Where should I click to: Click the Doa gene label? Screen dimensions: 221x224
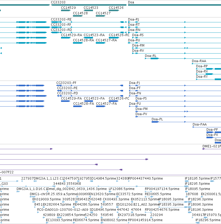(131, 2)
